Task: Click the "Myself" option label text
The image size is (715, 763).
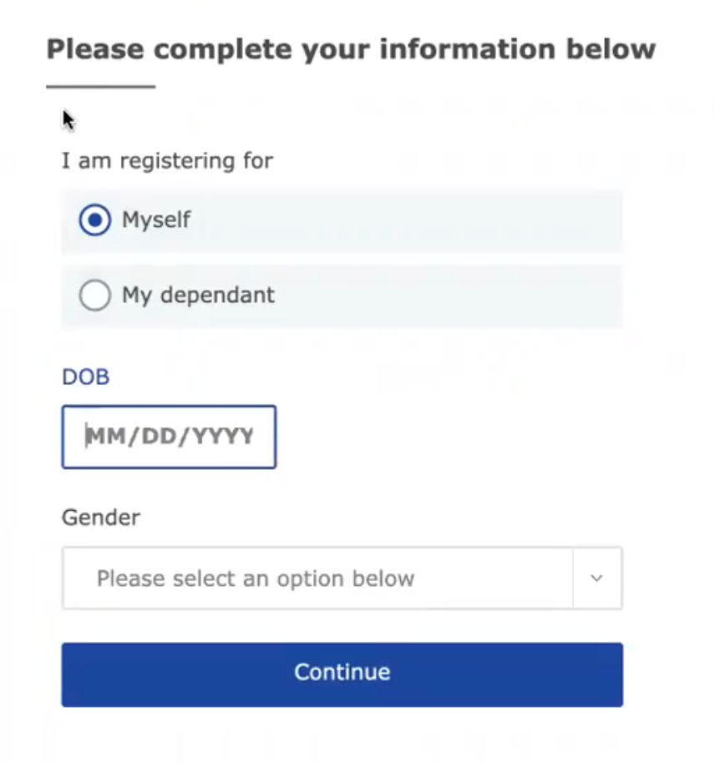Action: pos(156,220)
